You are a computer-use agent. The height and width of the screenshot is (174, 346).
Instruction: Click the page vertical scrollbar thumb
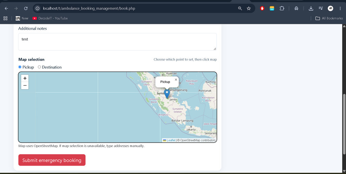pos(344,124)
